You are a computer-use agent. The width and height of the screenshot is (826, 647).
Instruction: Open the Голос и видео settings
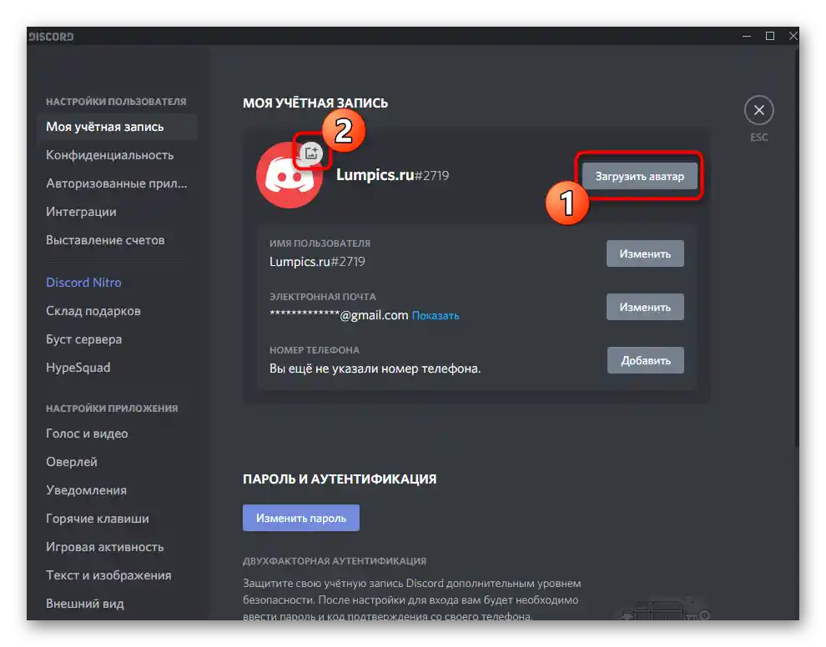pyautogui.click(x=117, y=434)
